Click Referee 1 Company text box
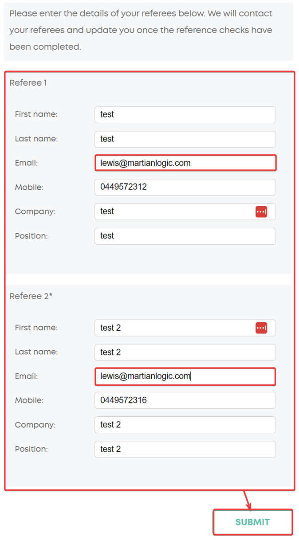The image size is (299, 540). (185, 212)
